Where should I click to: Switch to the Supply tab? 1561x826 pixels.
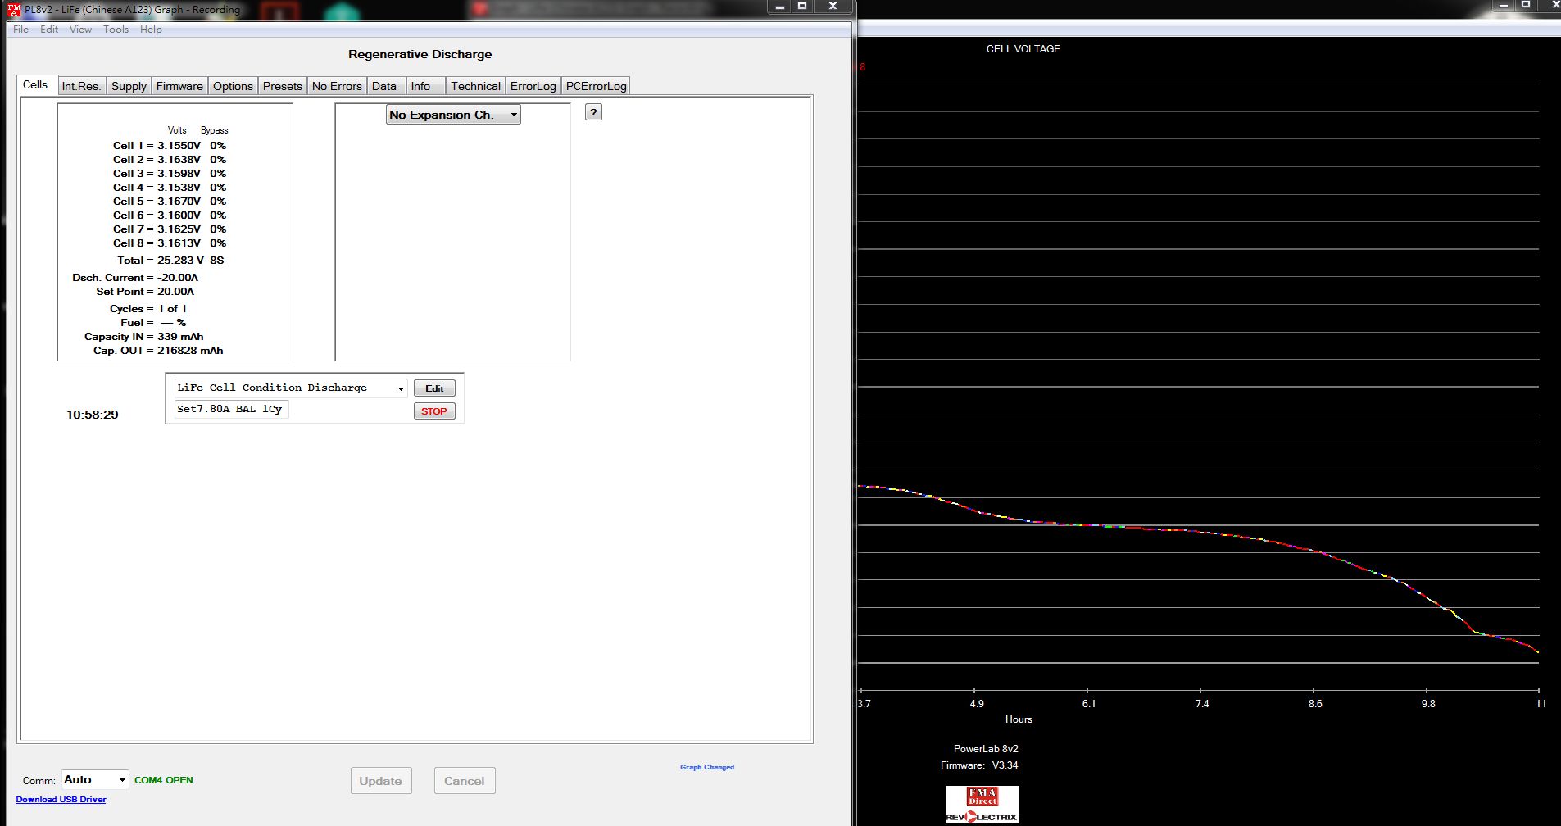[129, 86]
